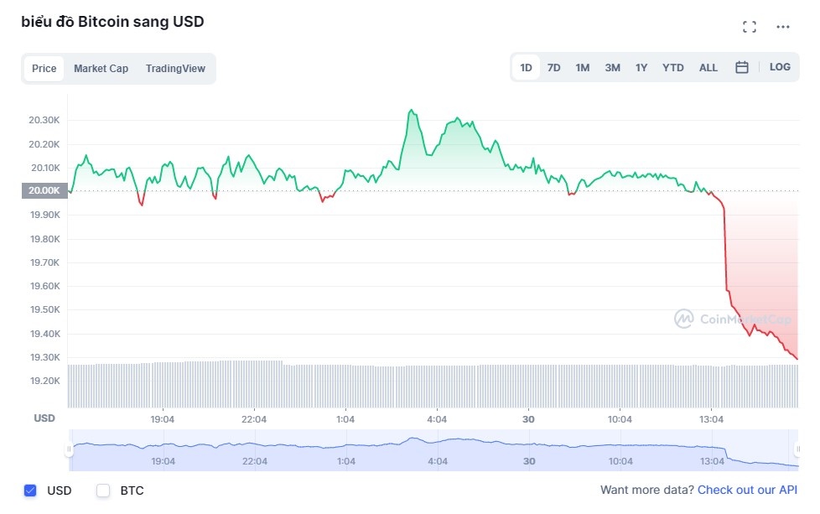The width and height of the screenshot is (820, 514).
Task: Switch to the TradingView tab
Action: pos(175,68)
